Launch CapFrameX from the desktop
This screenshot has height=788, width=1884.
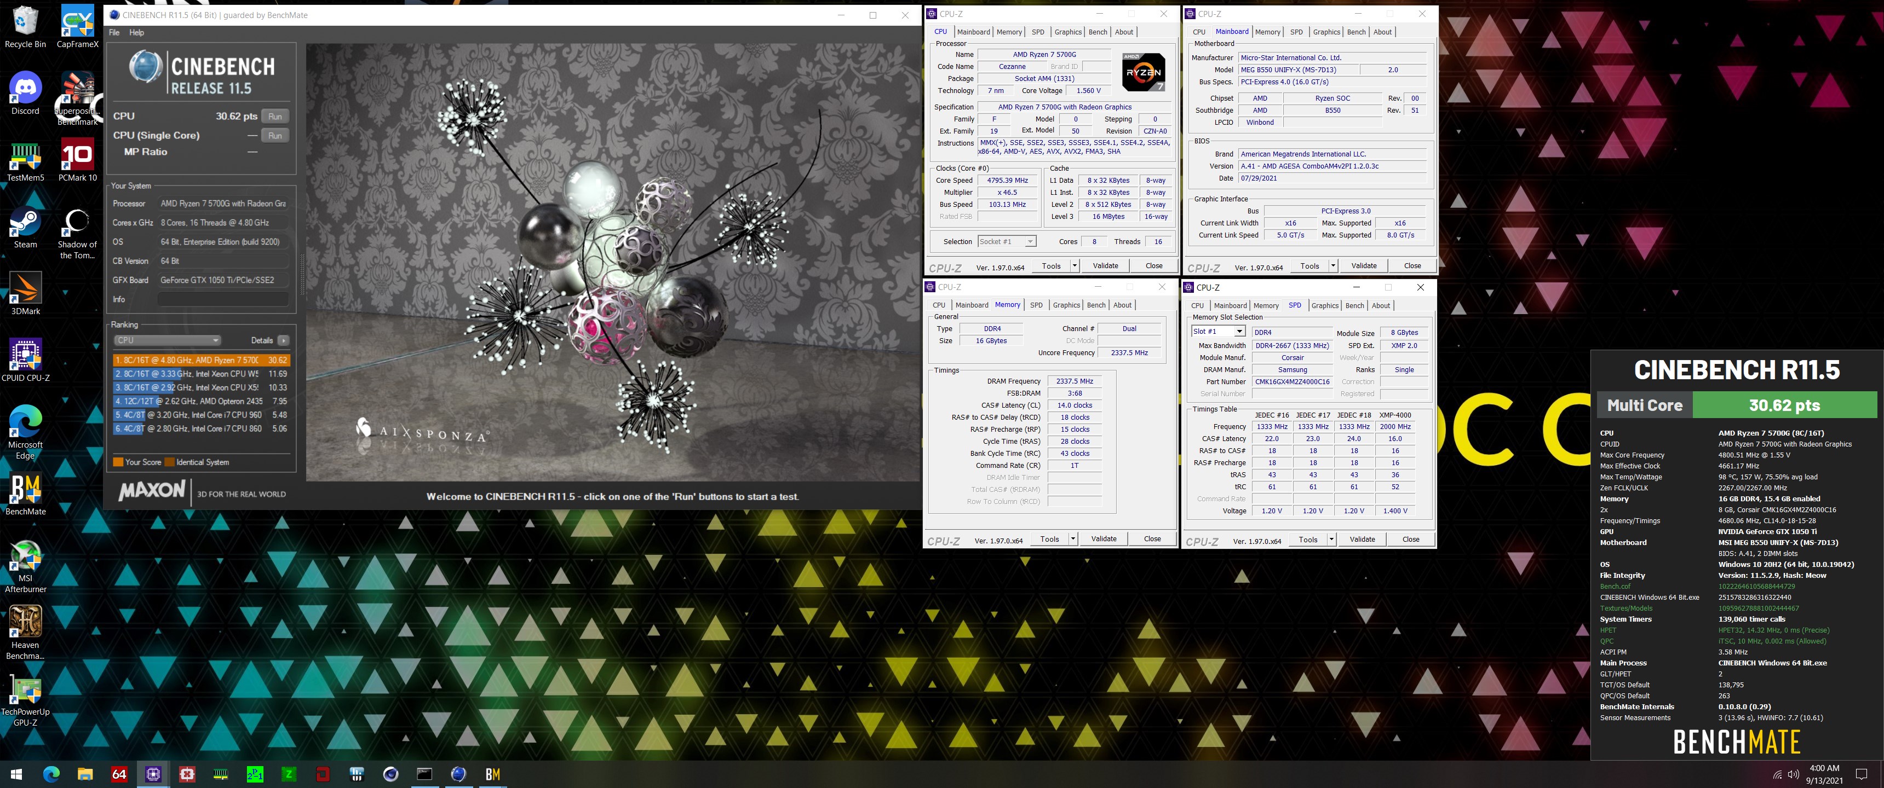(78, 27)
